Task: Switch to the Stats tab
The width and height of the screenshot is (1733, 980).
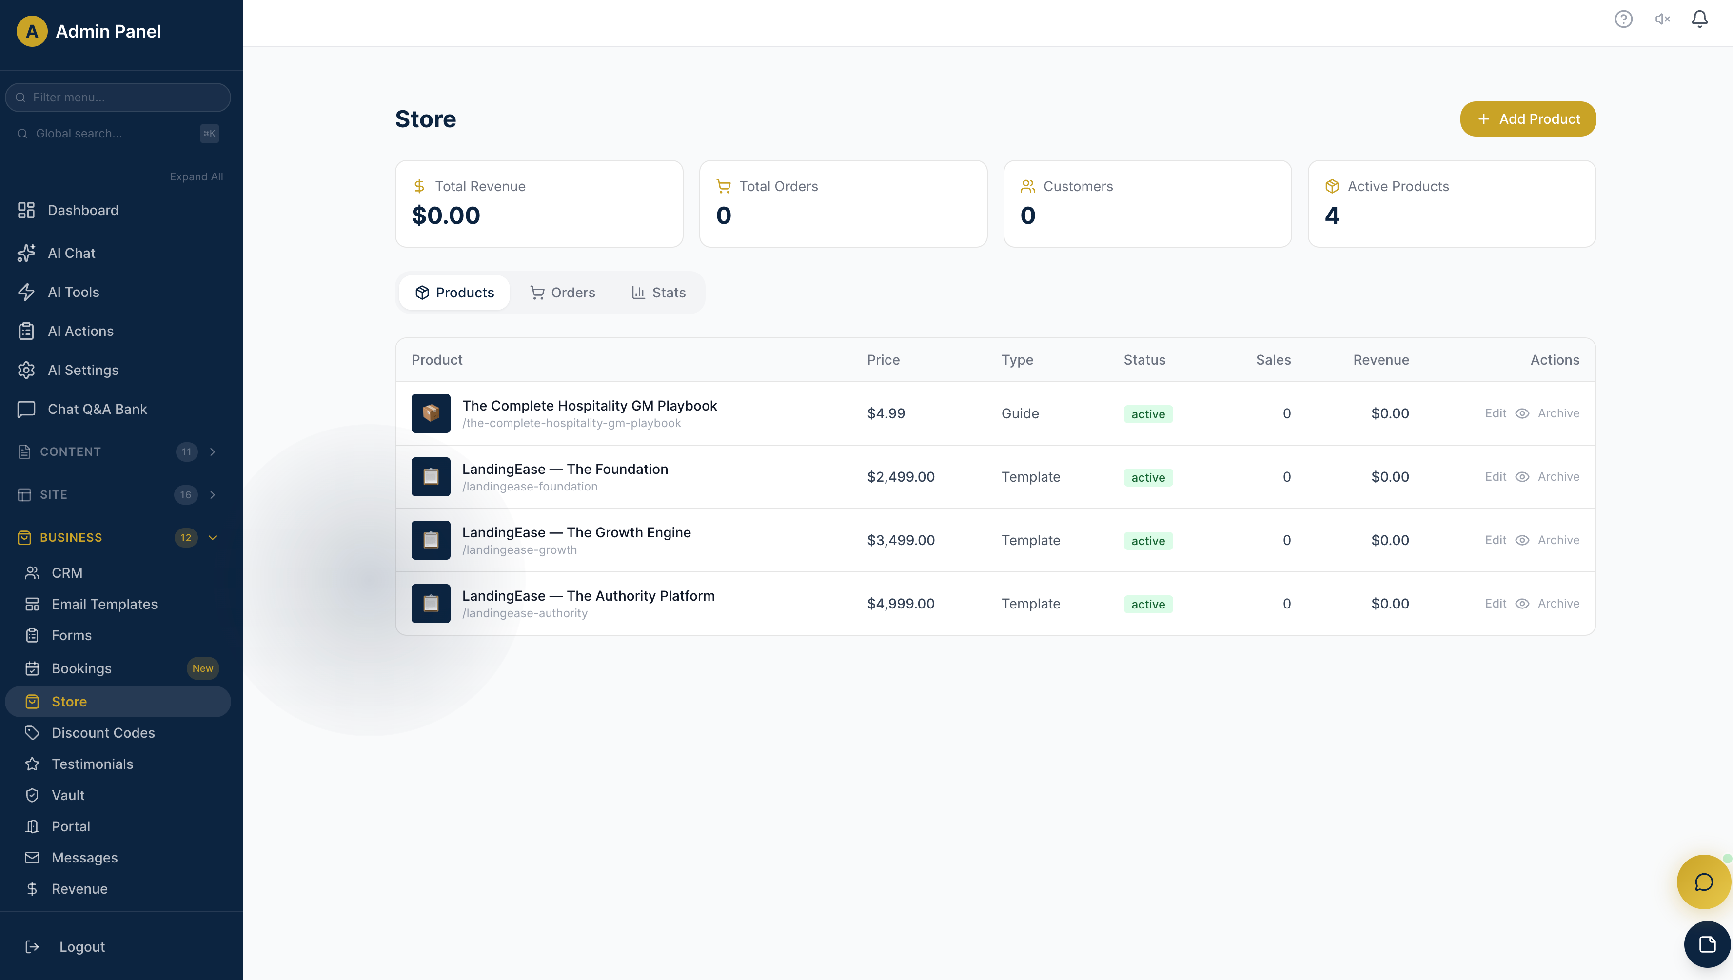Action: [658, 292]
